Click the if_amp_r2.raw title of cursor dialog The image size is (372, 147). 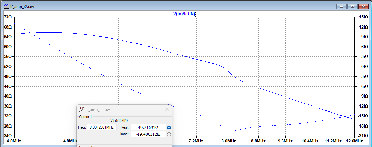pos(98,110)
